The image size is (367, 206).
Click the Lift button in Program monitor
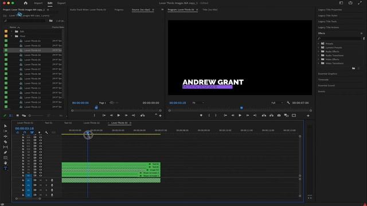[264, 116]
